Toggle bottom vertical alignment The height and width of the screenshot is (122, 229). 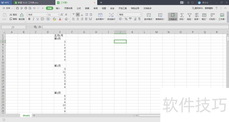pos(82,15)
